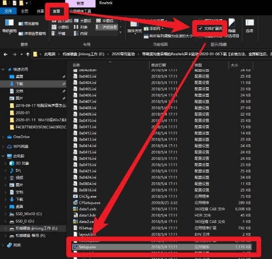Switch to the List layout icon

click(76, 27)
